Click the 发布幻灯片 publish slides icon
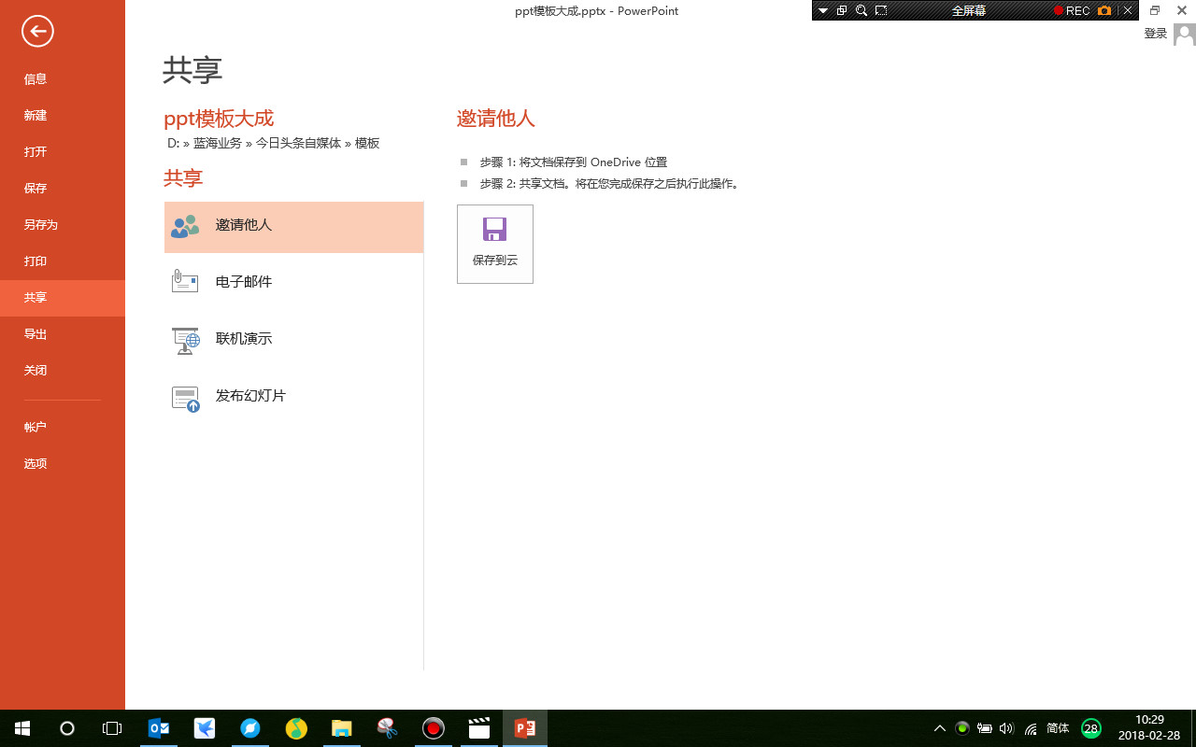1196x747 pixels. [185, 396]
